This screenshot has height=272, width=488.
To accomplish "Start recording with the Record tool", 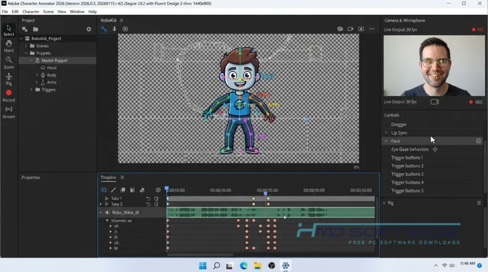I will 9,96.
